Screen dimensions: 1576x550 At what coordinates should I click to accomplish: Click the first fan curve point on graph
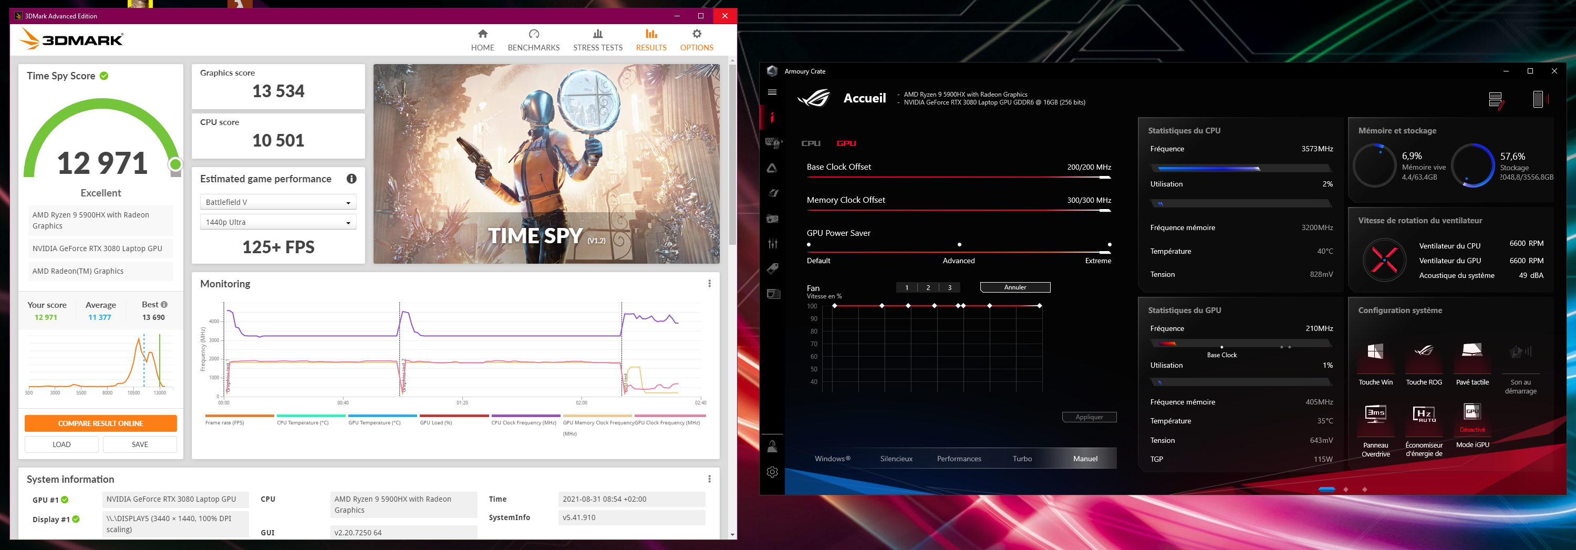pos(835,305)
